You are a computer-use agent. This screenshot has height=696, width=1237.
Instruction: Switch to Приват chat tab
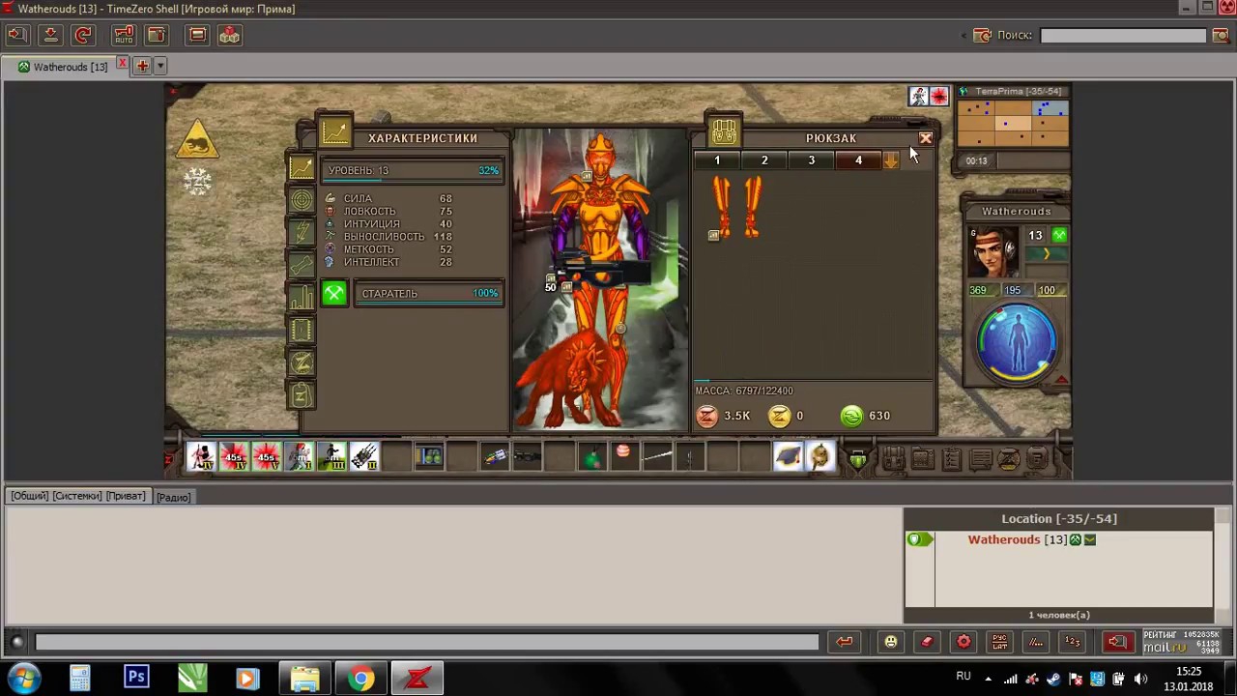coord(126,496)
